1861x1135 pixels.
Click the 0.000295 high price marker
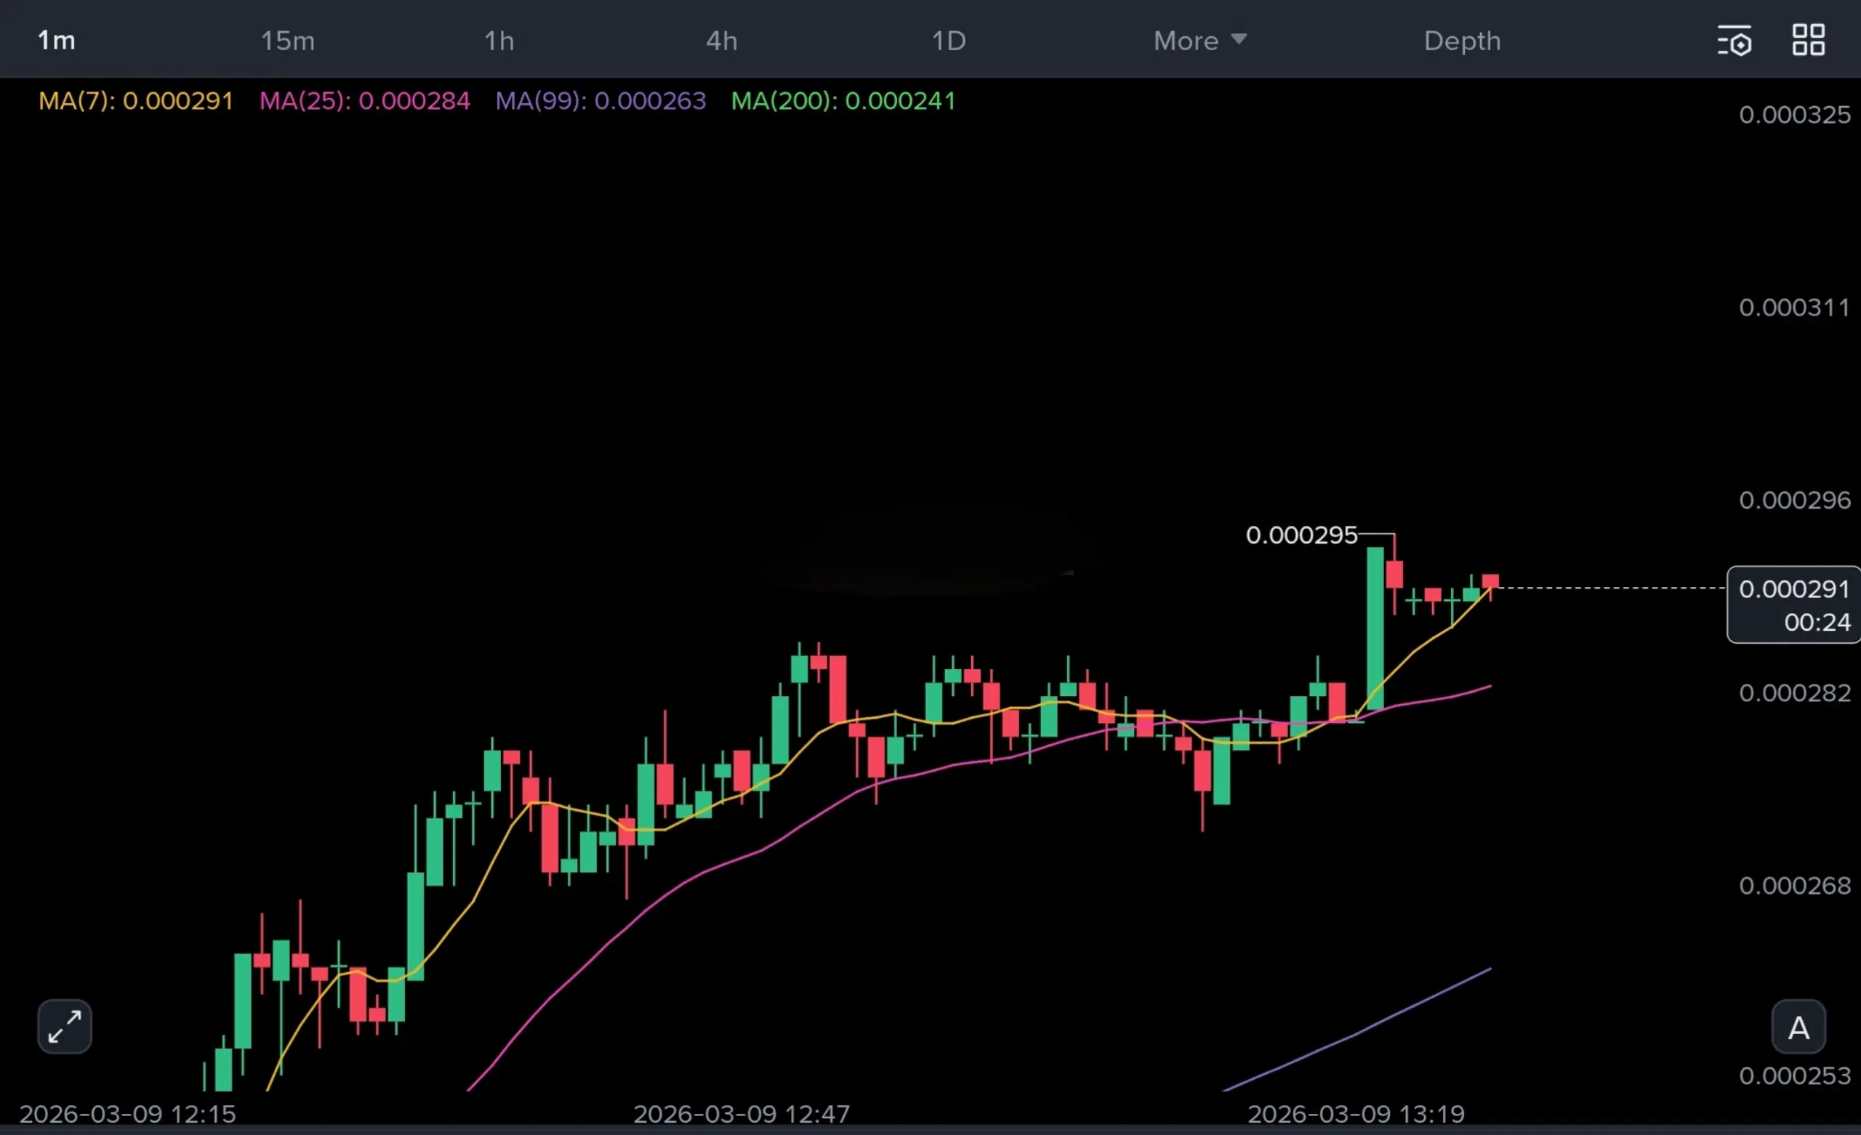(1301, 535)
